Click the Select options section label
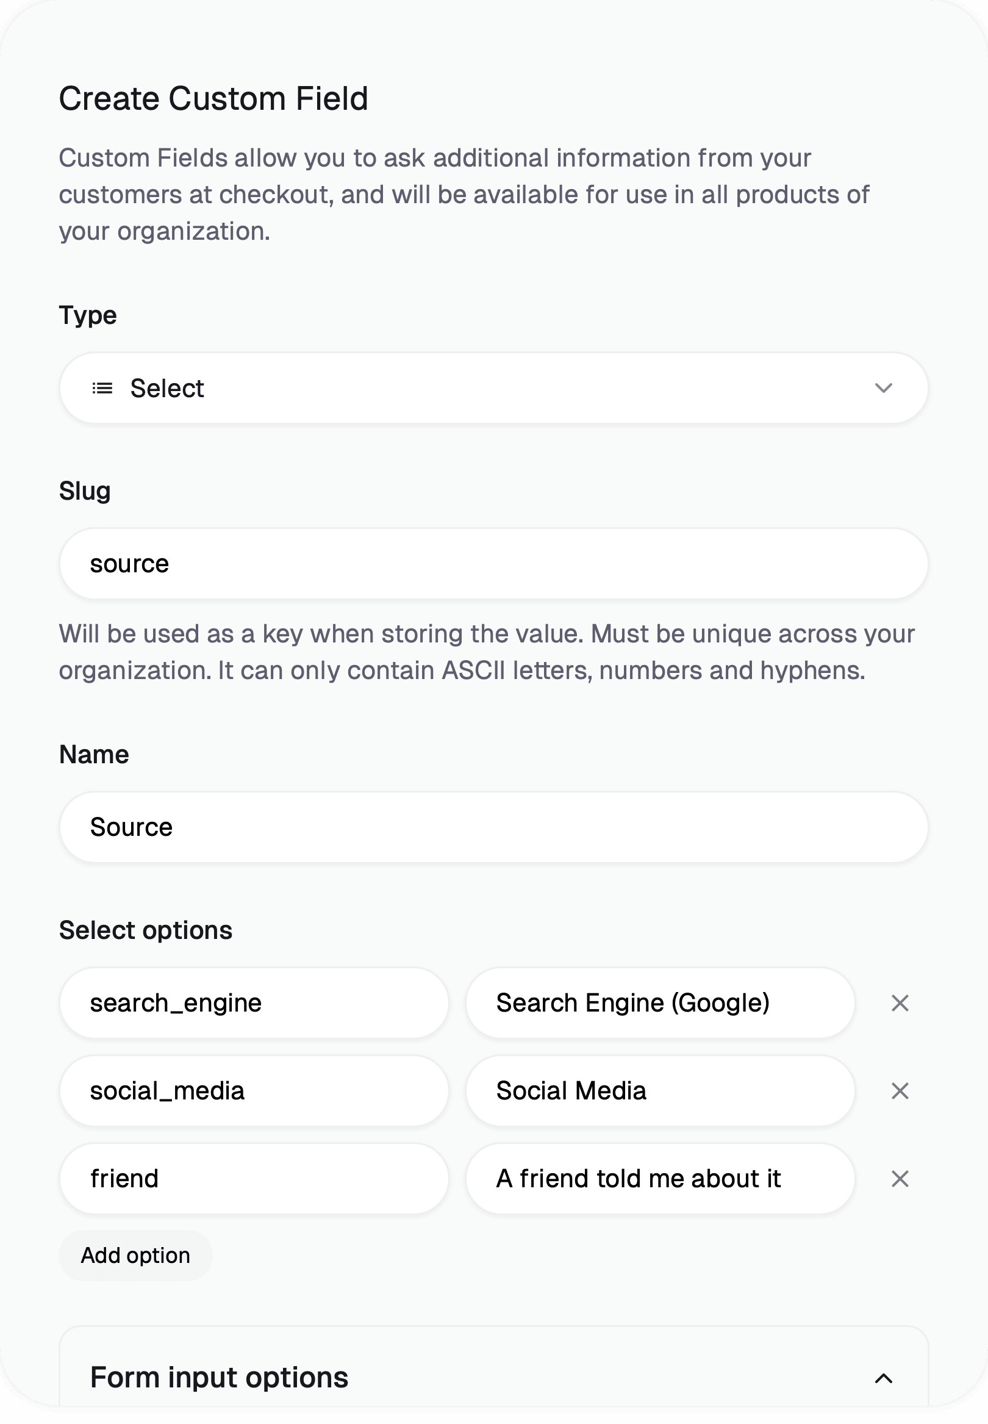988x1424 pixels. pyautogui.click(x=146, y=930)
